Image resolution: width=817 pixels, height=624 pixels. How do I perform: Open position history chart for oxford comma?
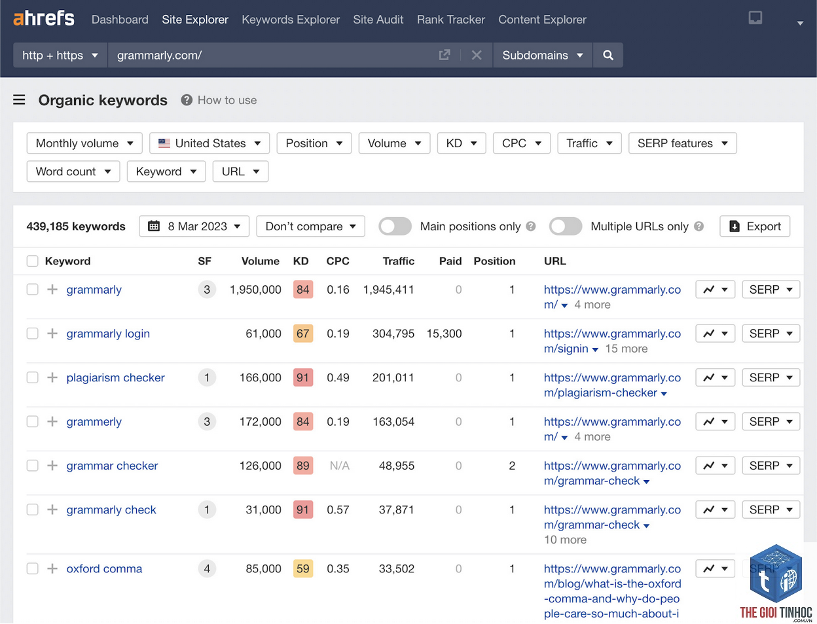[716, 569]
